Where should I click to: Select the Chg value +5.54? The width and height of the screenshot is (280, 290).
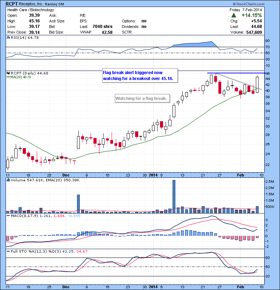tap(257, 21)
